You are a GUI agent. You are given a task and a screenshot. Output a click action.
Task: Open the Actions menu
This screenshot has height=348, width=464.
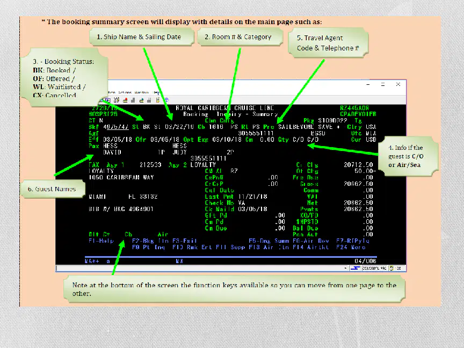[125, 92]
